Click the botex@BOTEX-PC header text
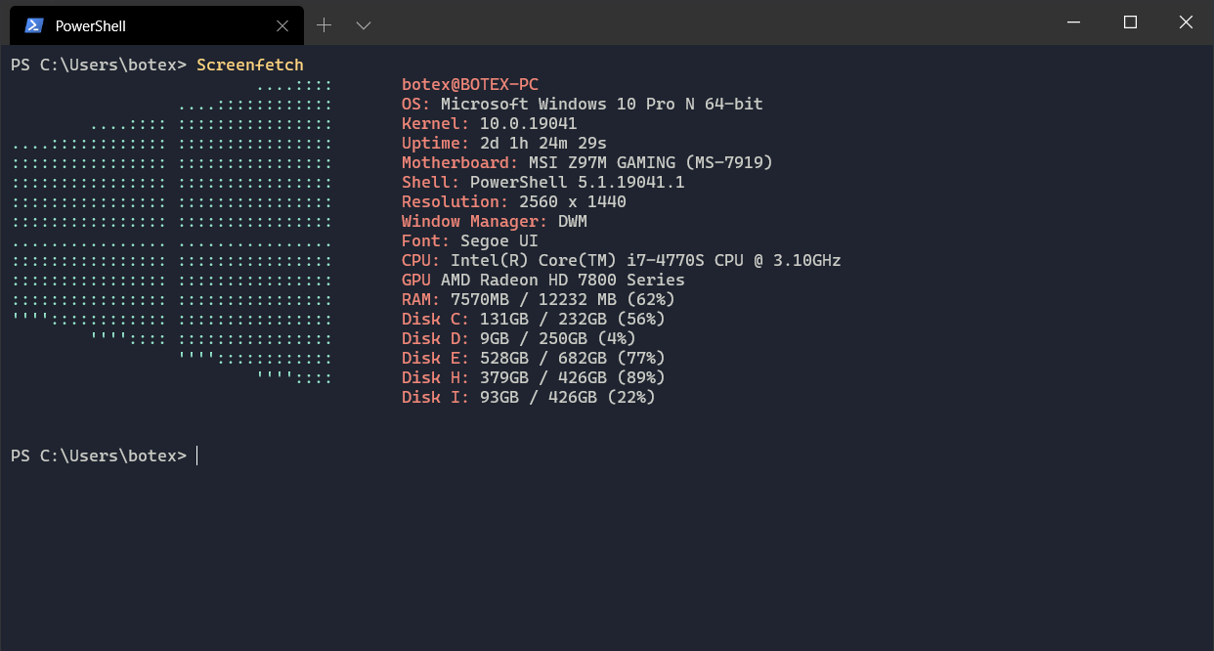Screen dimensions: 1214x651 pos(470,85)
